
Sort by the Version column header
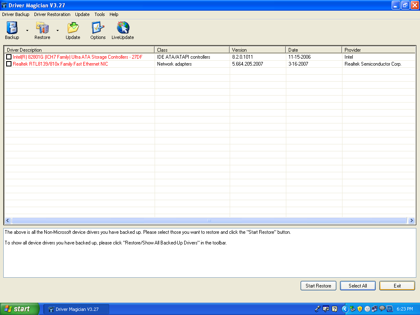click(258, 50)
